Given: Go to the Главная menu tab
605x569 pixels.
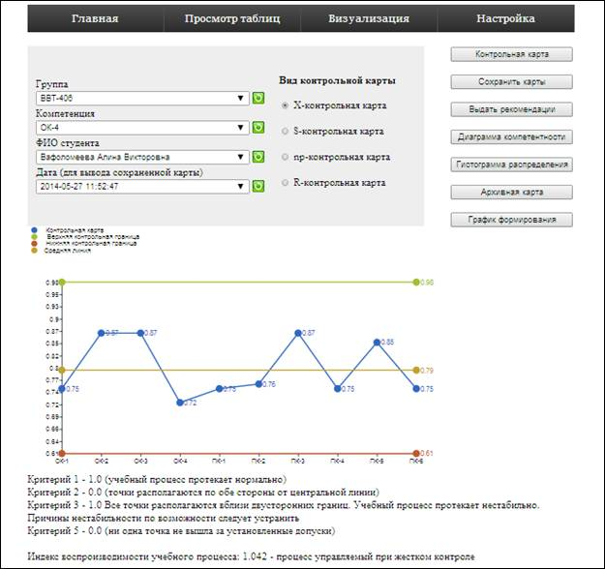Looking at the screenshot, I should (x=95, y=18).
